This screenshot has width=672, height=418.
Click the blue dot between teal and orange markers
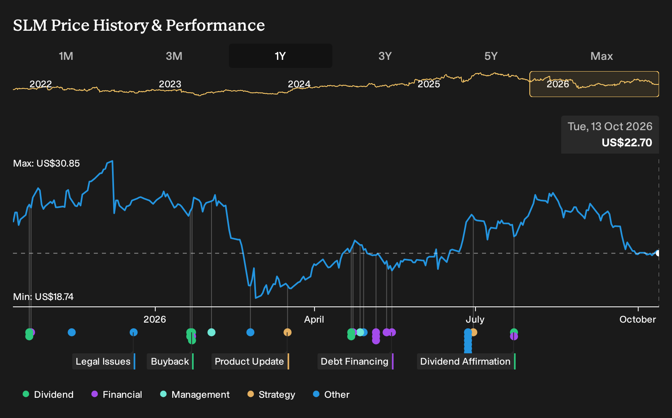250,332
